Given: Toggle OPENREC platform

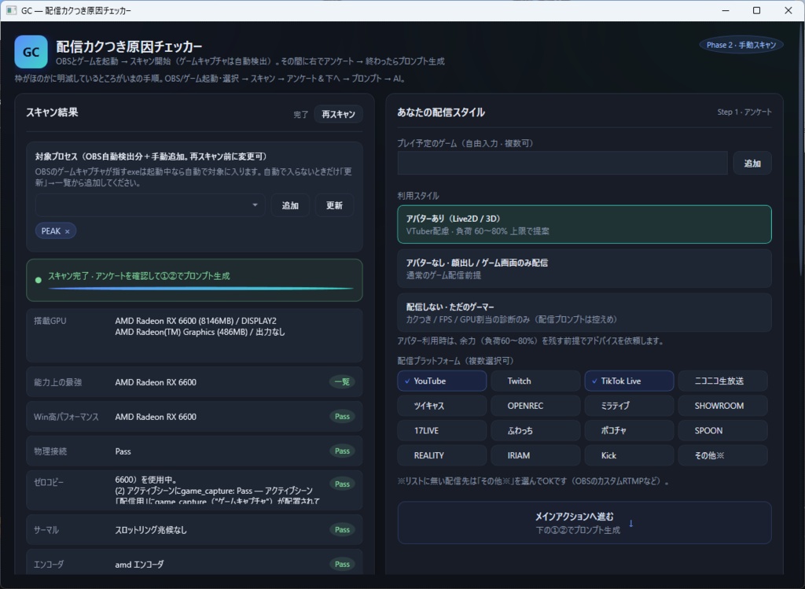Looking at the screenshot, I should tap(535, 406).
